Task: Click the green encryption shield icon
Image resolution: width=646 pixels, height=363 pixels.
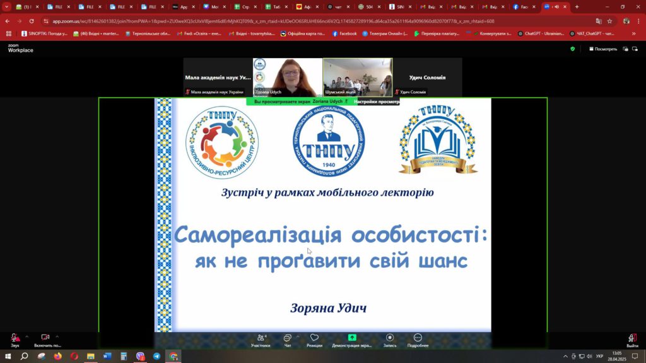Action: click(x=573, y=49)
